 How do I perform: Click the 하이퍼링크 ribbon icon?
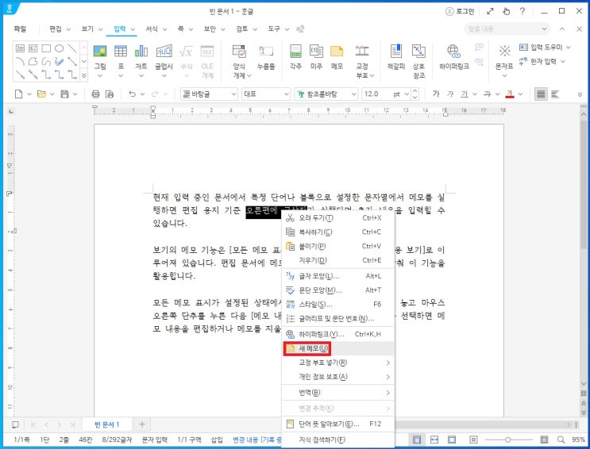click(453, 57)
